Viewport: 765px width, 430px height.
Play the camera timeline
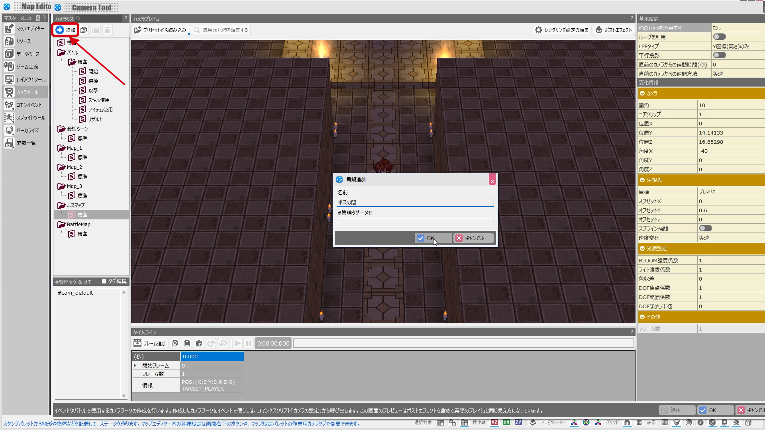click(x=237, y=343)
